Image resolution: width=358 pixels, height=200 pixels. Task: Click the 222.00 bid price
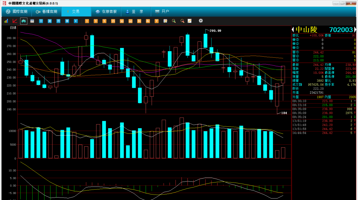click(318, 56)
